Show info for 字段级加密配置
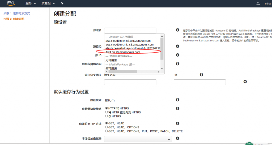 point(177,138)
